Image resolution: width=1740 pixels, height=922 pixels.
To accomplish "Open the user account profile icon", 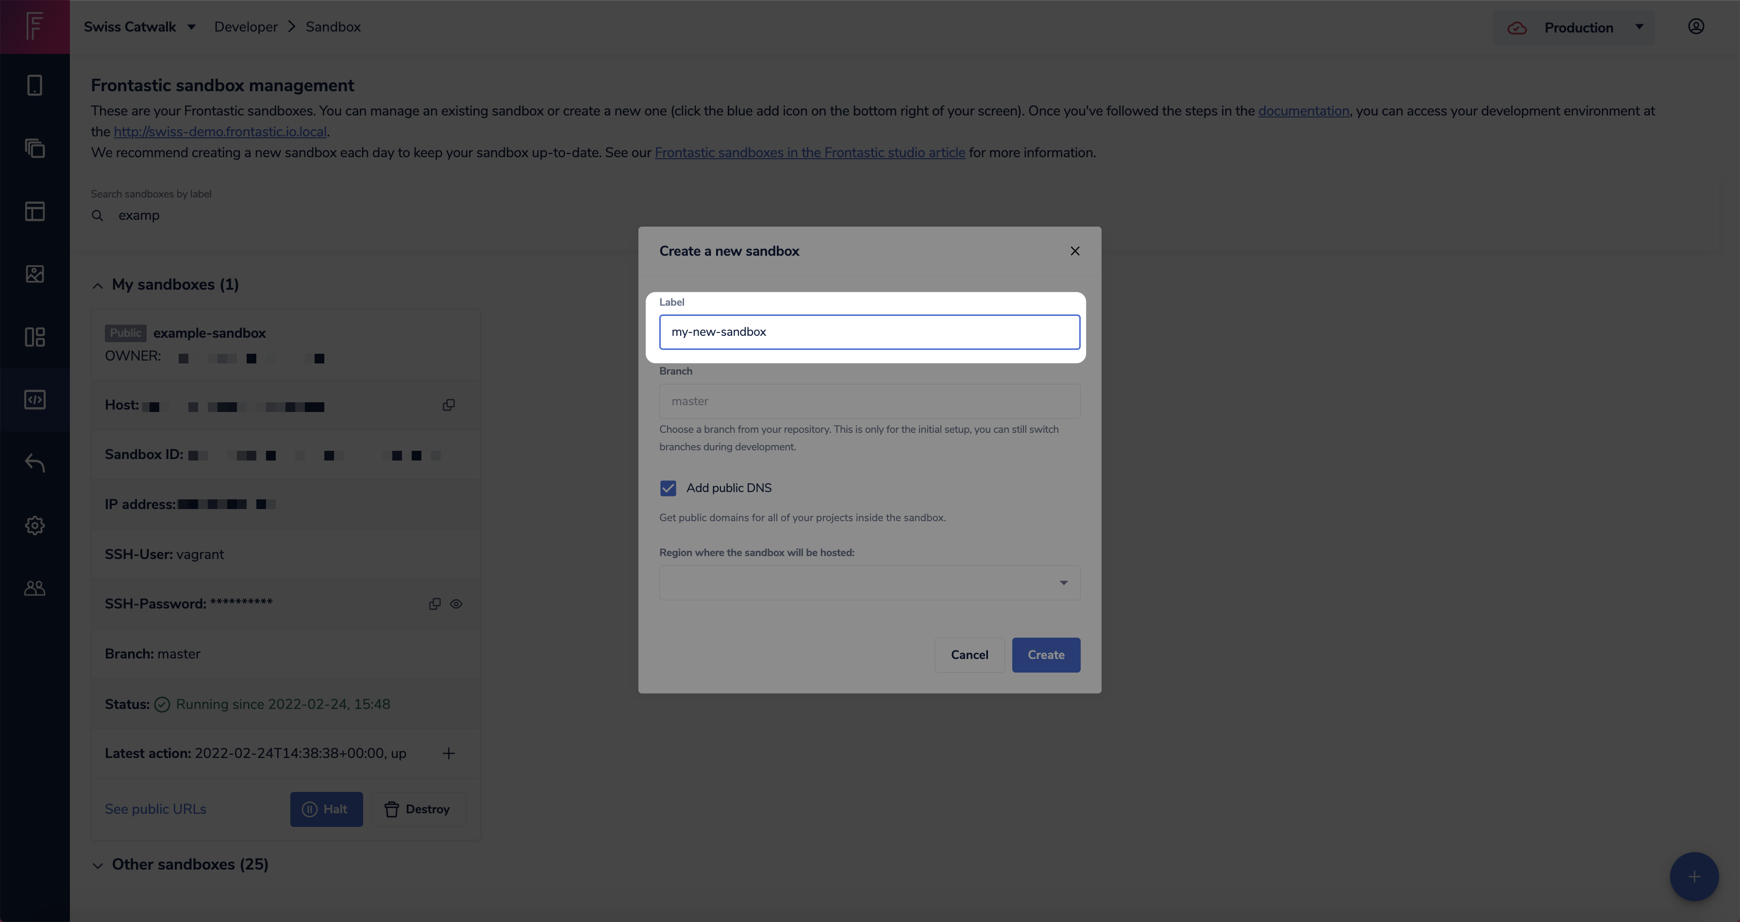I will (1695, 27).
